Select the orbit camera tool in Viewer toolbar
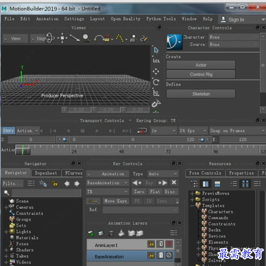Viewport: 266px width, 266px height. [50, 38]
